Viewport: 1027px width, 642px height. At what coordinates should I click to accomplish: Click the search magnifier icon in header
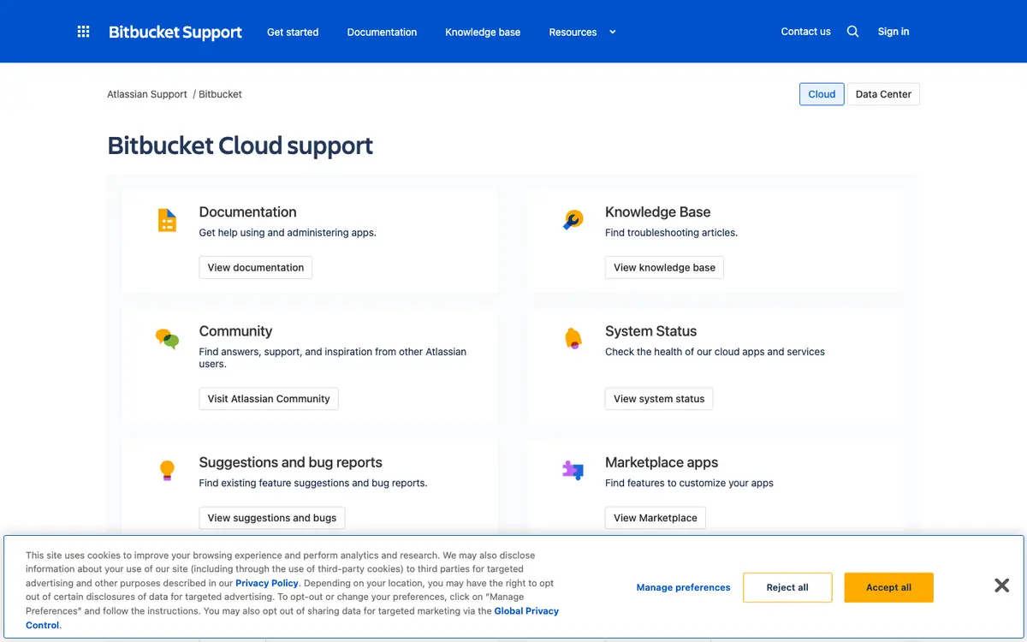[852, 32]
